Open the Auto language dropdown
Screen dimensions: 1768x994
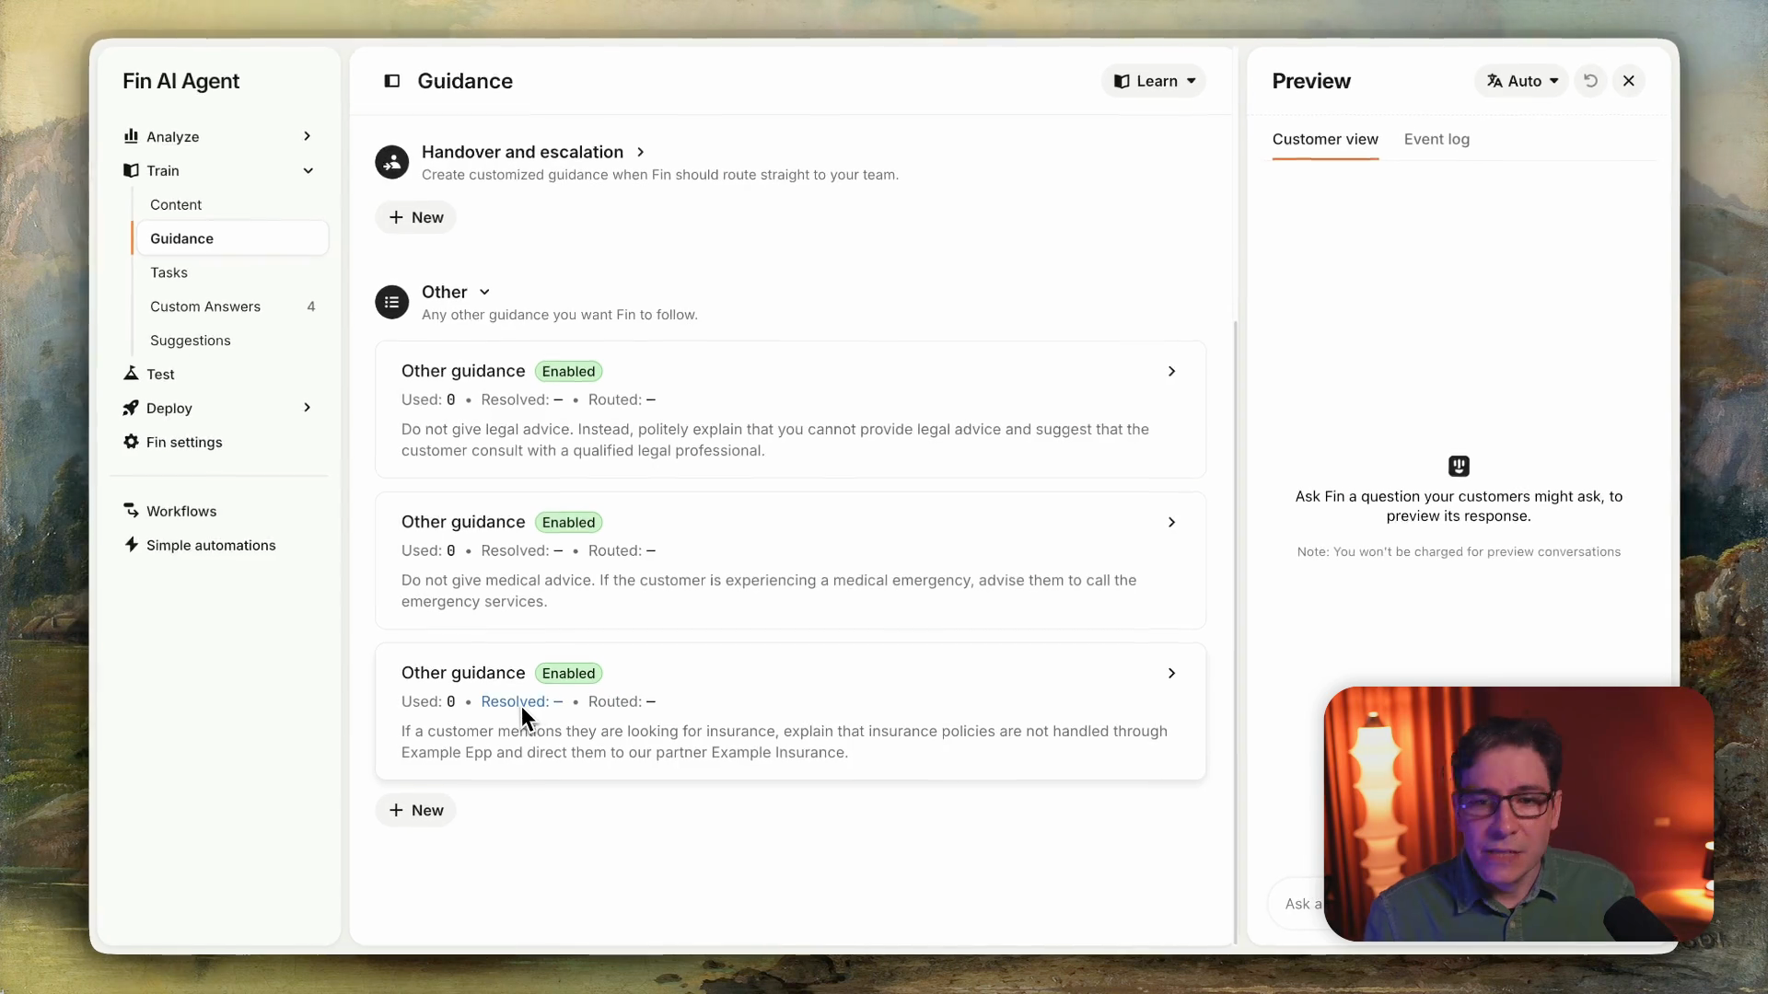pyautogui.click(x=1521, y=81)
